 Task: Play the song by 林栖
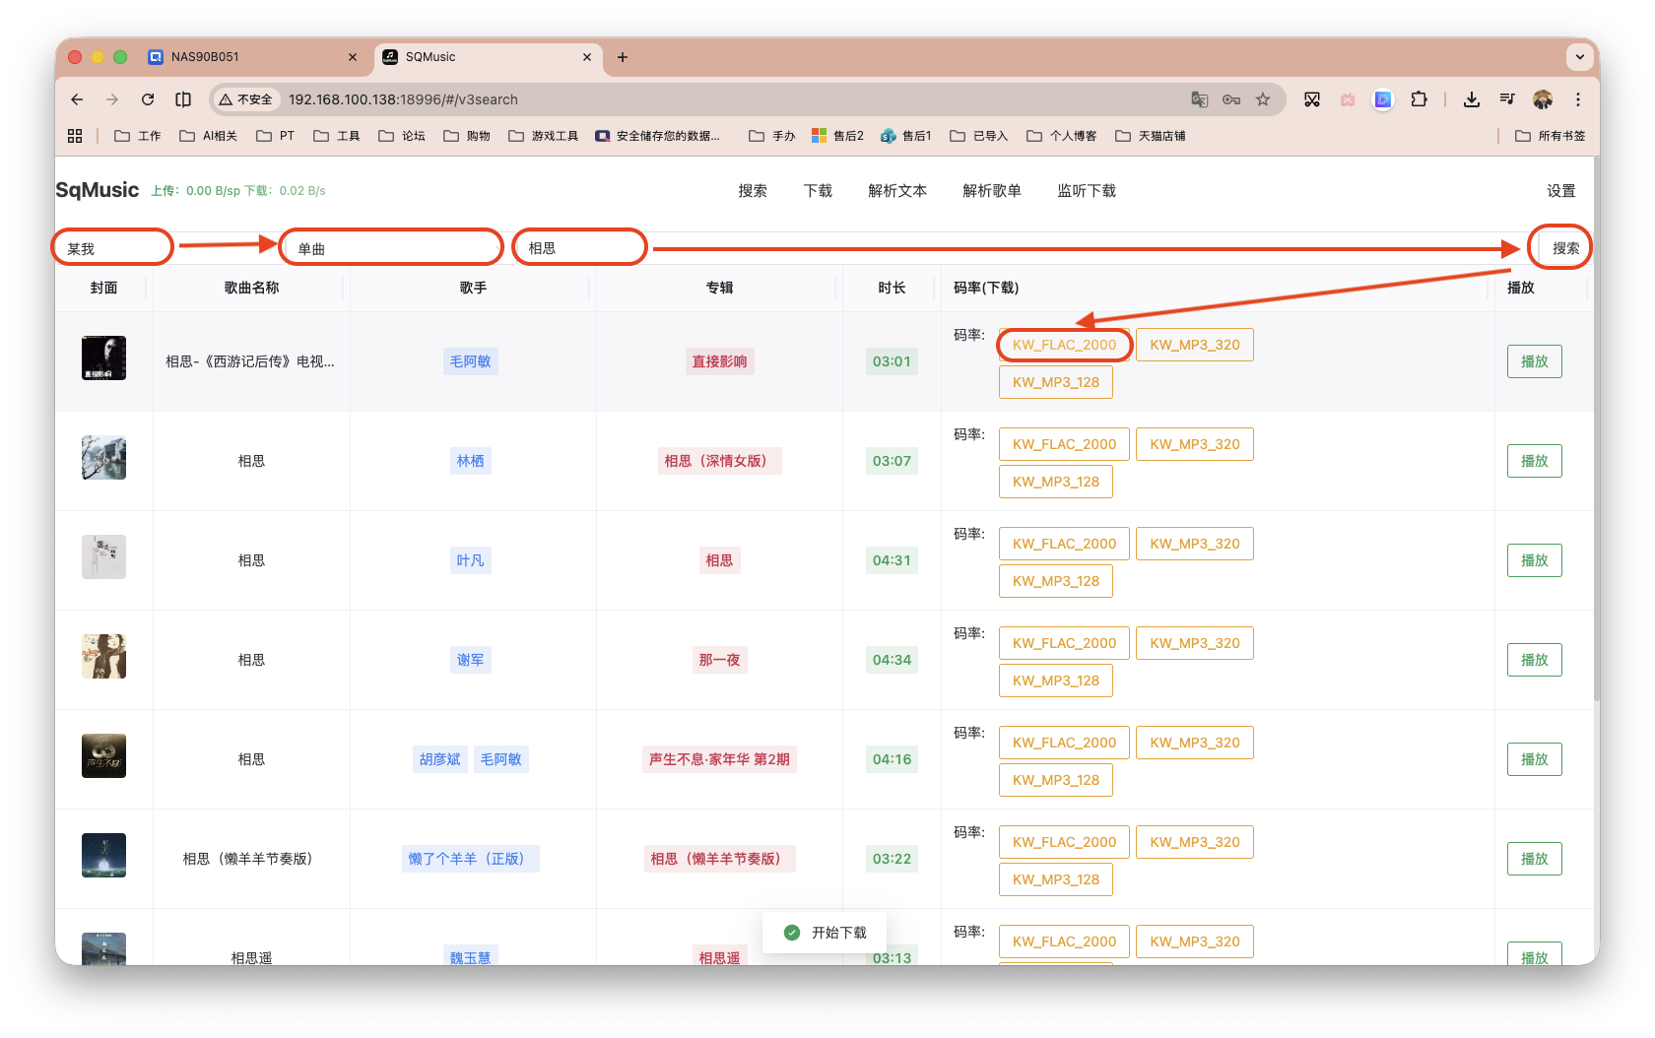[x=1534, y=461]
